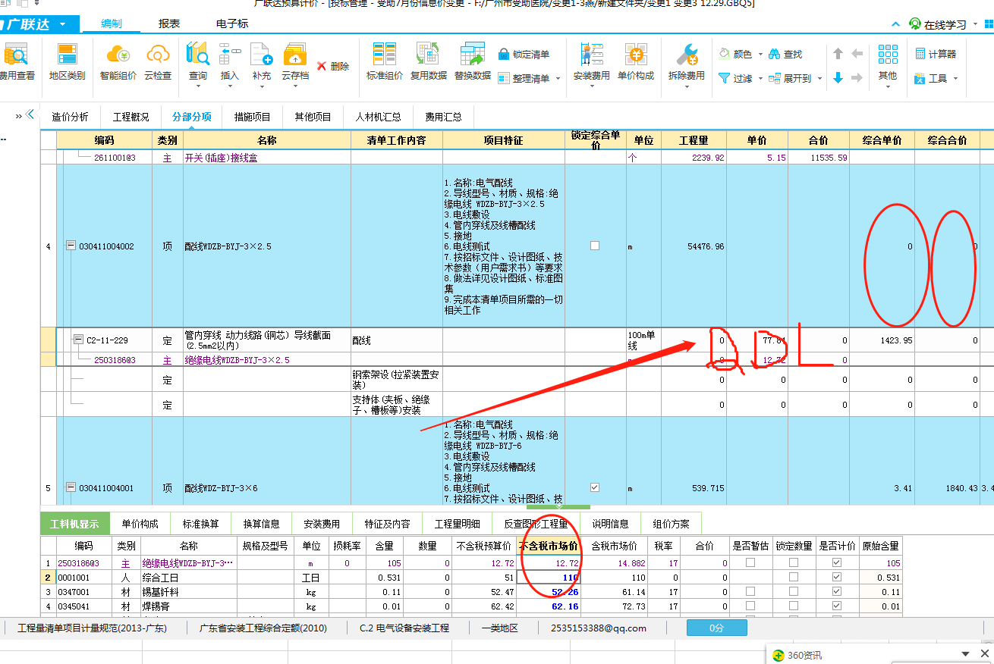The image size is (994, 664).
Task: Toggle 是否暂估 for 绝缘电线 row
Action: 750,562
